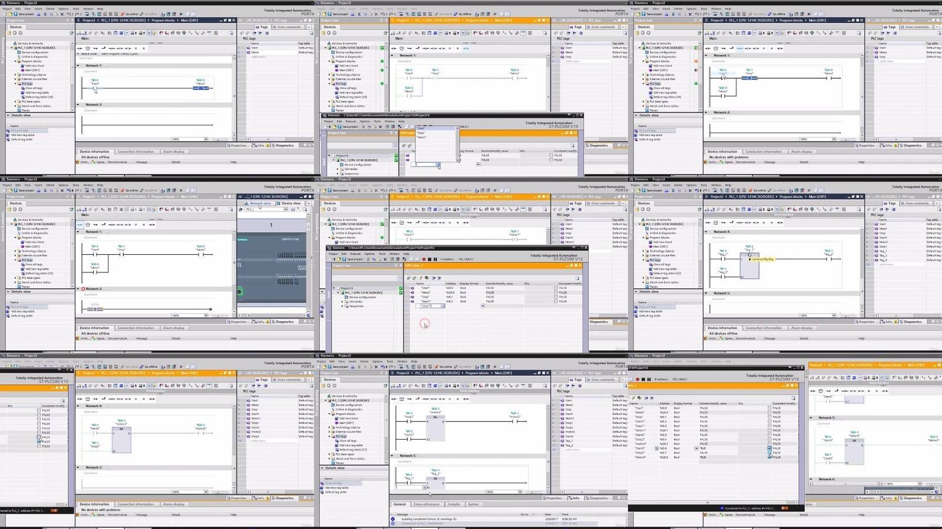Open Cross-references tab in bottom-center screenshot
The width and height of the screenshot is (942, 529).
(x=426, y=504)
